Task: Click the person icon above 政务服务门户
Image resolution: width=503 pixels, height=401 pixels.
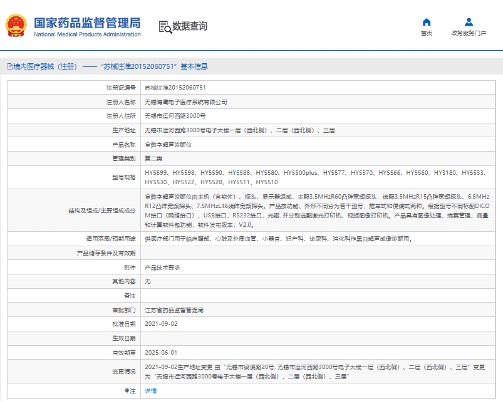Action: click(469, 22)
